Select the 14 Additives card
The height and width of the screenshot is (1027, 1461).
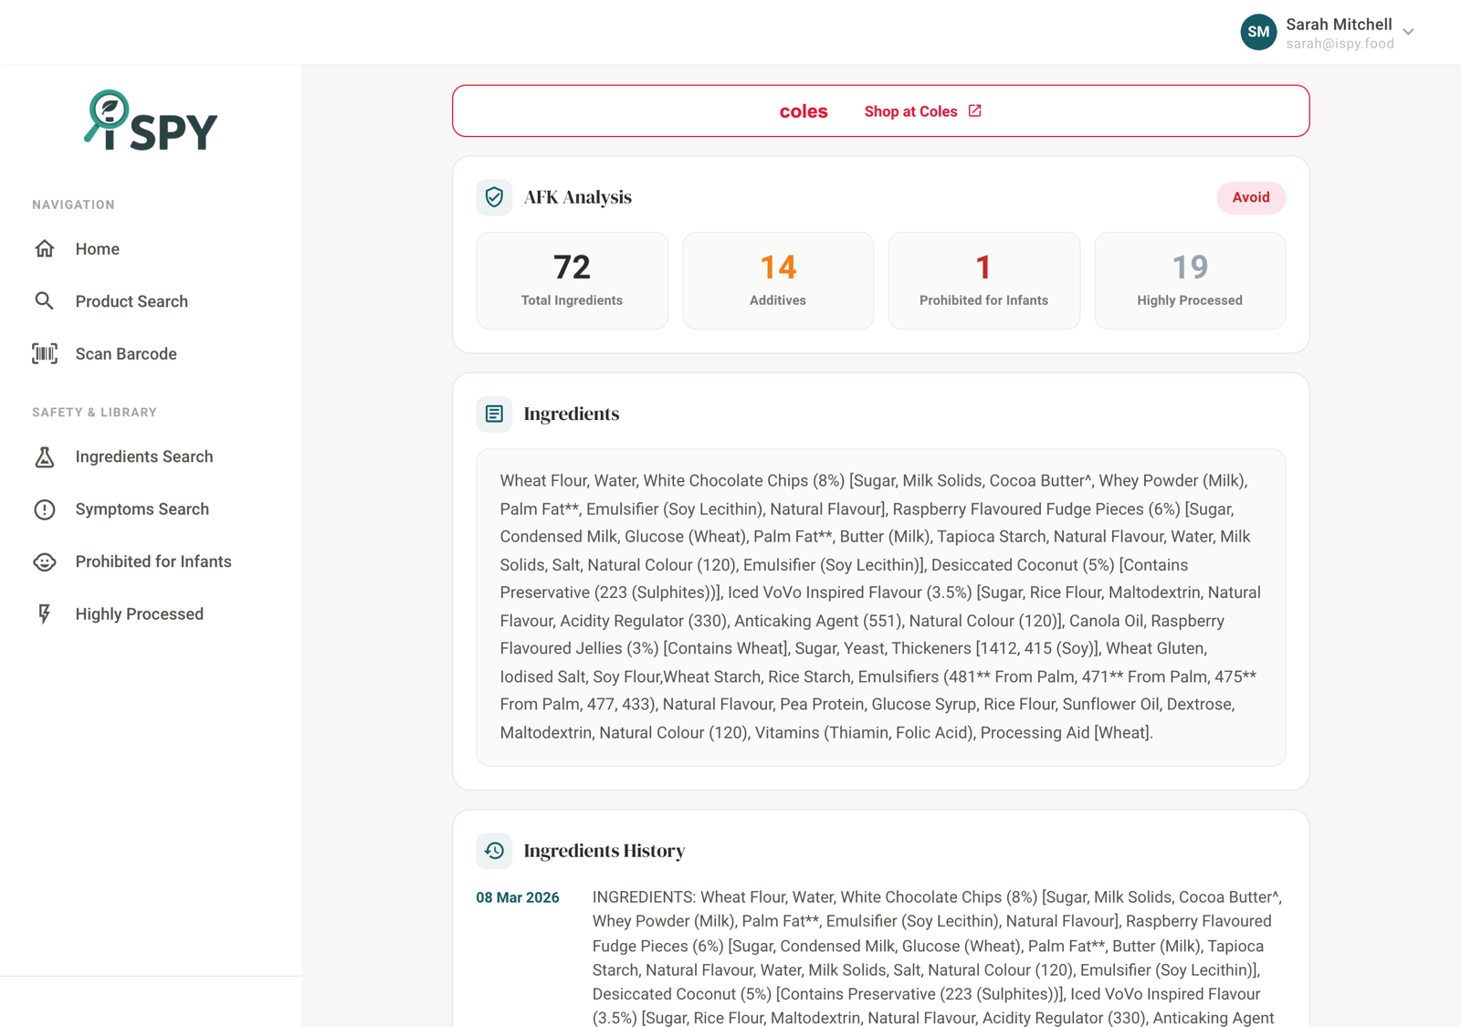click(778, 280)
